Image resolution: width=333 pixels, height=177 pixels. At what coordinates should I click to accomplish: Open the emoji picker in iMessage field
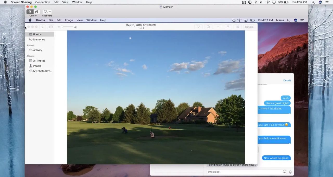(284, 172)
